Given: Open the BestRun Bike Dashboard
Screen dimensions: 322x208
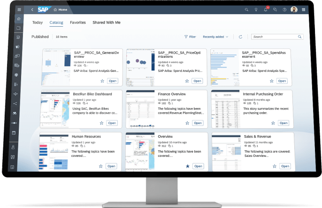Looking at the screenshot, I should [x=112, y=123].
